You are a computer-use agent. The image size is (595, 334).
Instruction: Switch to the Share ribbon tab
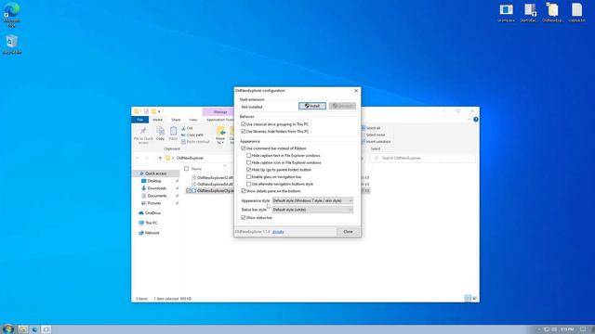[176, 120]
